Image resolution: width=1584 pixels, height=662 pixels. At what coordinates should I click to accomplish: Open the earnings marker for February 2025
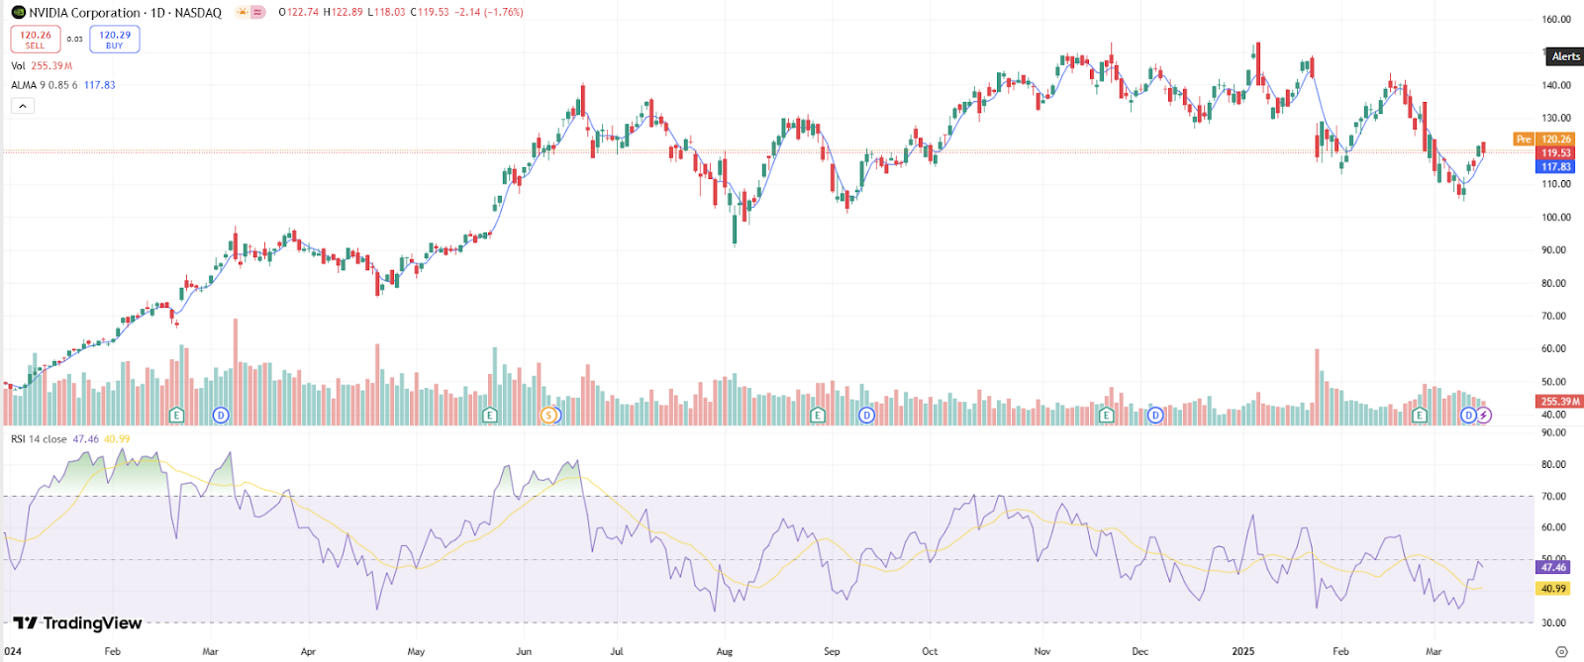click(1420, 415)
